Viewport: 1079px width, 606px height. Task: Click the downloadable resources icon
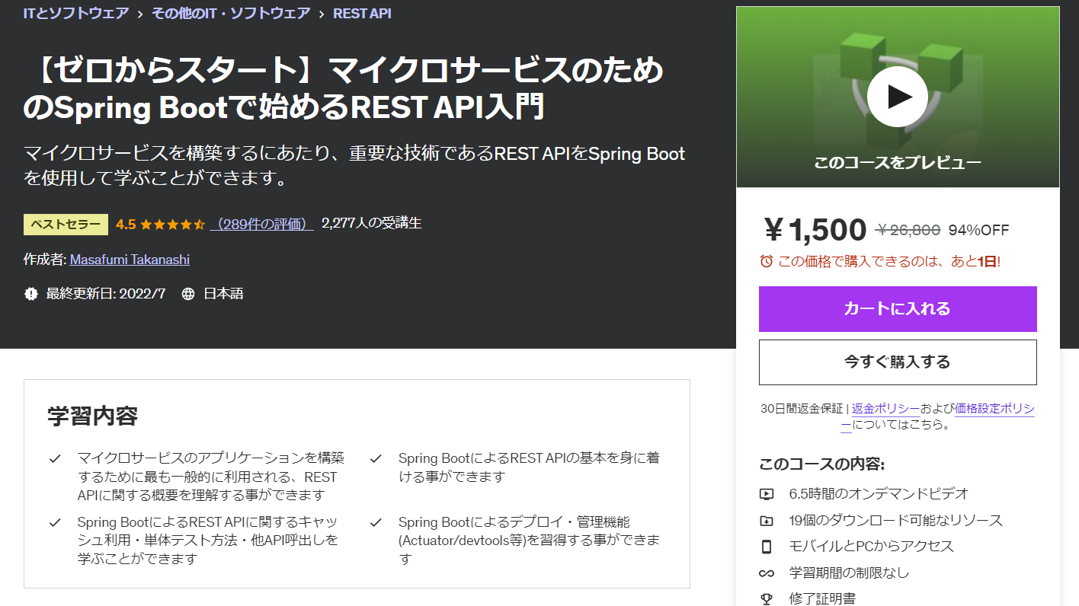click(767, 521)
